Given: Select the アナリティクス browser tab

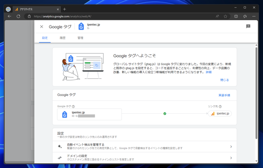Looking at the screenshot, I should click(x=36, y=9).
